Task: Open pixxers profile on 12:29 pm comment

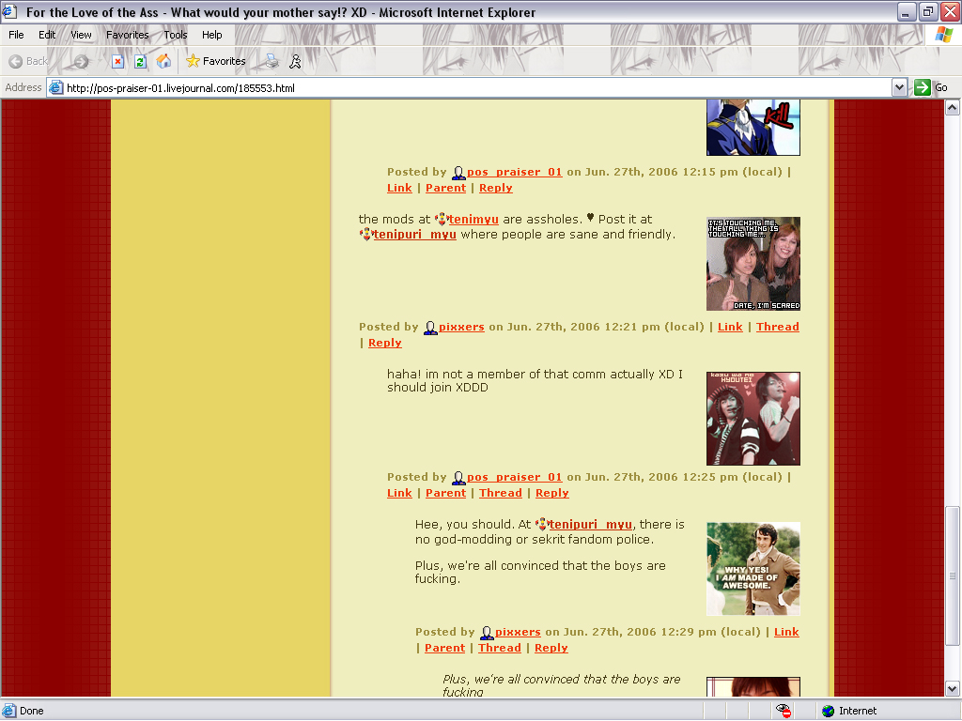Action: (518, 632)
